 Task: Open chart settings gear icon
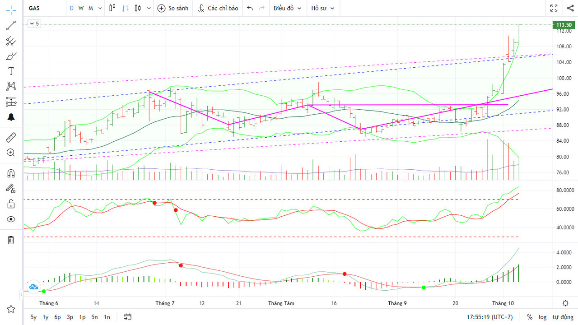(x=565, y=303)
